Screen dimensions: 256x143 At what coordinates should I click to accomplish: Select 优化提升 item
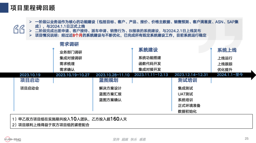225,70
